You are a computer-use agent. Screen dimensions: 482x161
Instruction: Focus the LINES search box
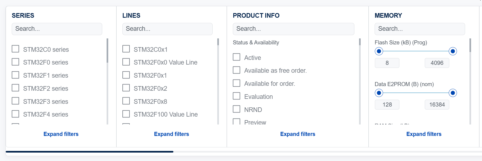tap(167, 29)
